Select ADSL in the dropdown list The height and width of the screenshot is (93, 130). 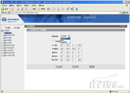pos(65,40)
